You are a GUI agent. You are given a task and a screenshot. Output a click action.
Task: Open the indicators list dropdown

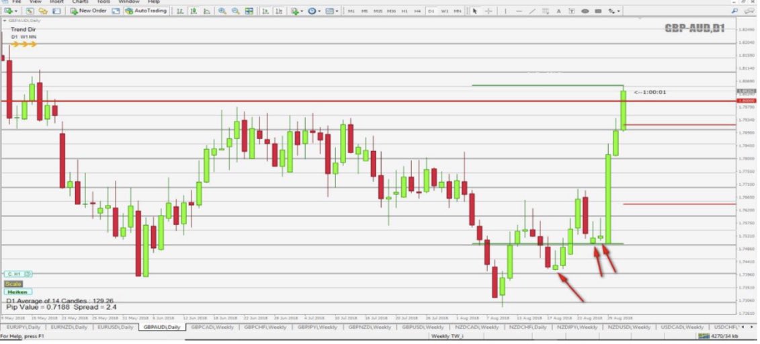pyautogui.click(x=296, y=11)
